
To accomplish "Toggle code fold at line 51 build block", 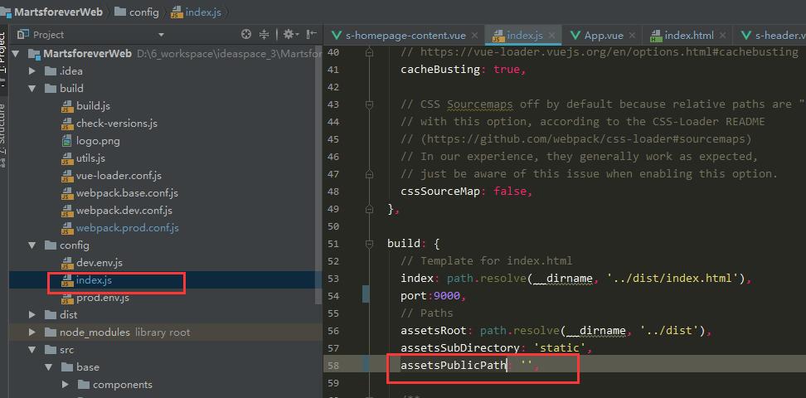I will tap(369, 243).
